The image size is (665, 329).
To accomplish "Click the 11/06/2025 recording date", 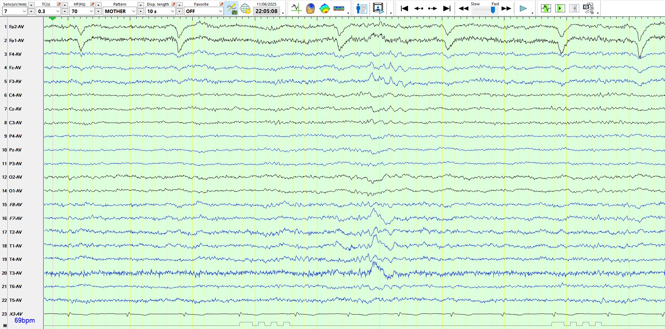I will click(266, 4).
